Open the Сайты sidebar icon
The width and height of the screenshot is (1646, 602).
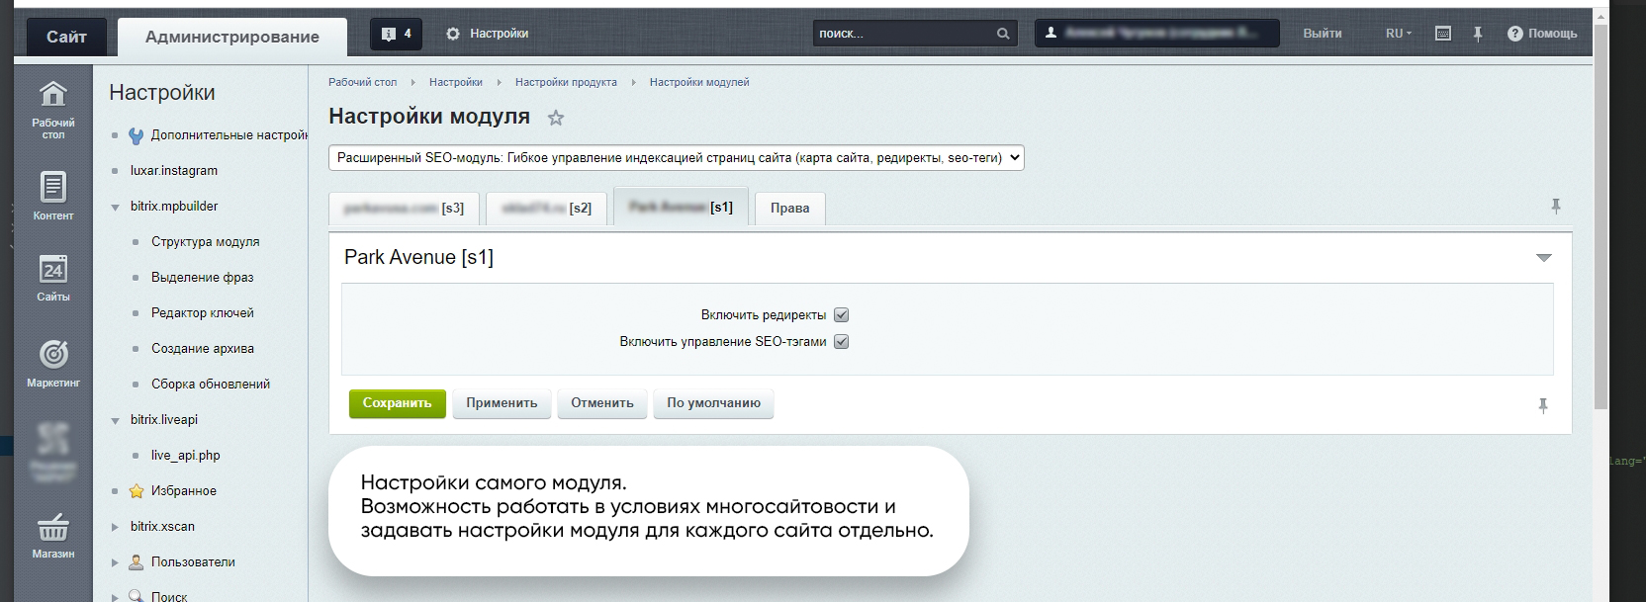[x=52, y=270]
